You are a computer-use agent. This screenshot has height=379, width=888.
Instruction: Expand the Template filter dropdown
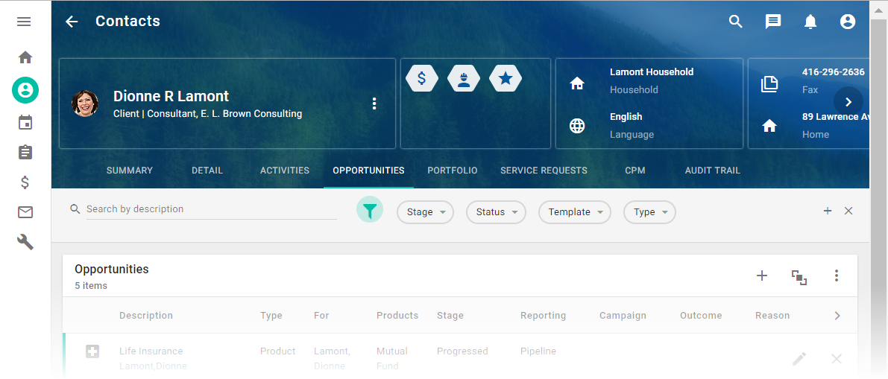coord(574,212)
